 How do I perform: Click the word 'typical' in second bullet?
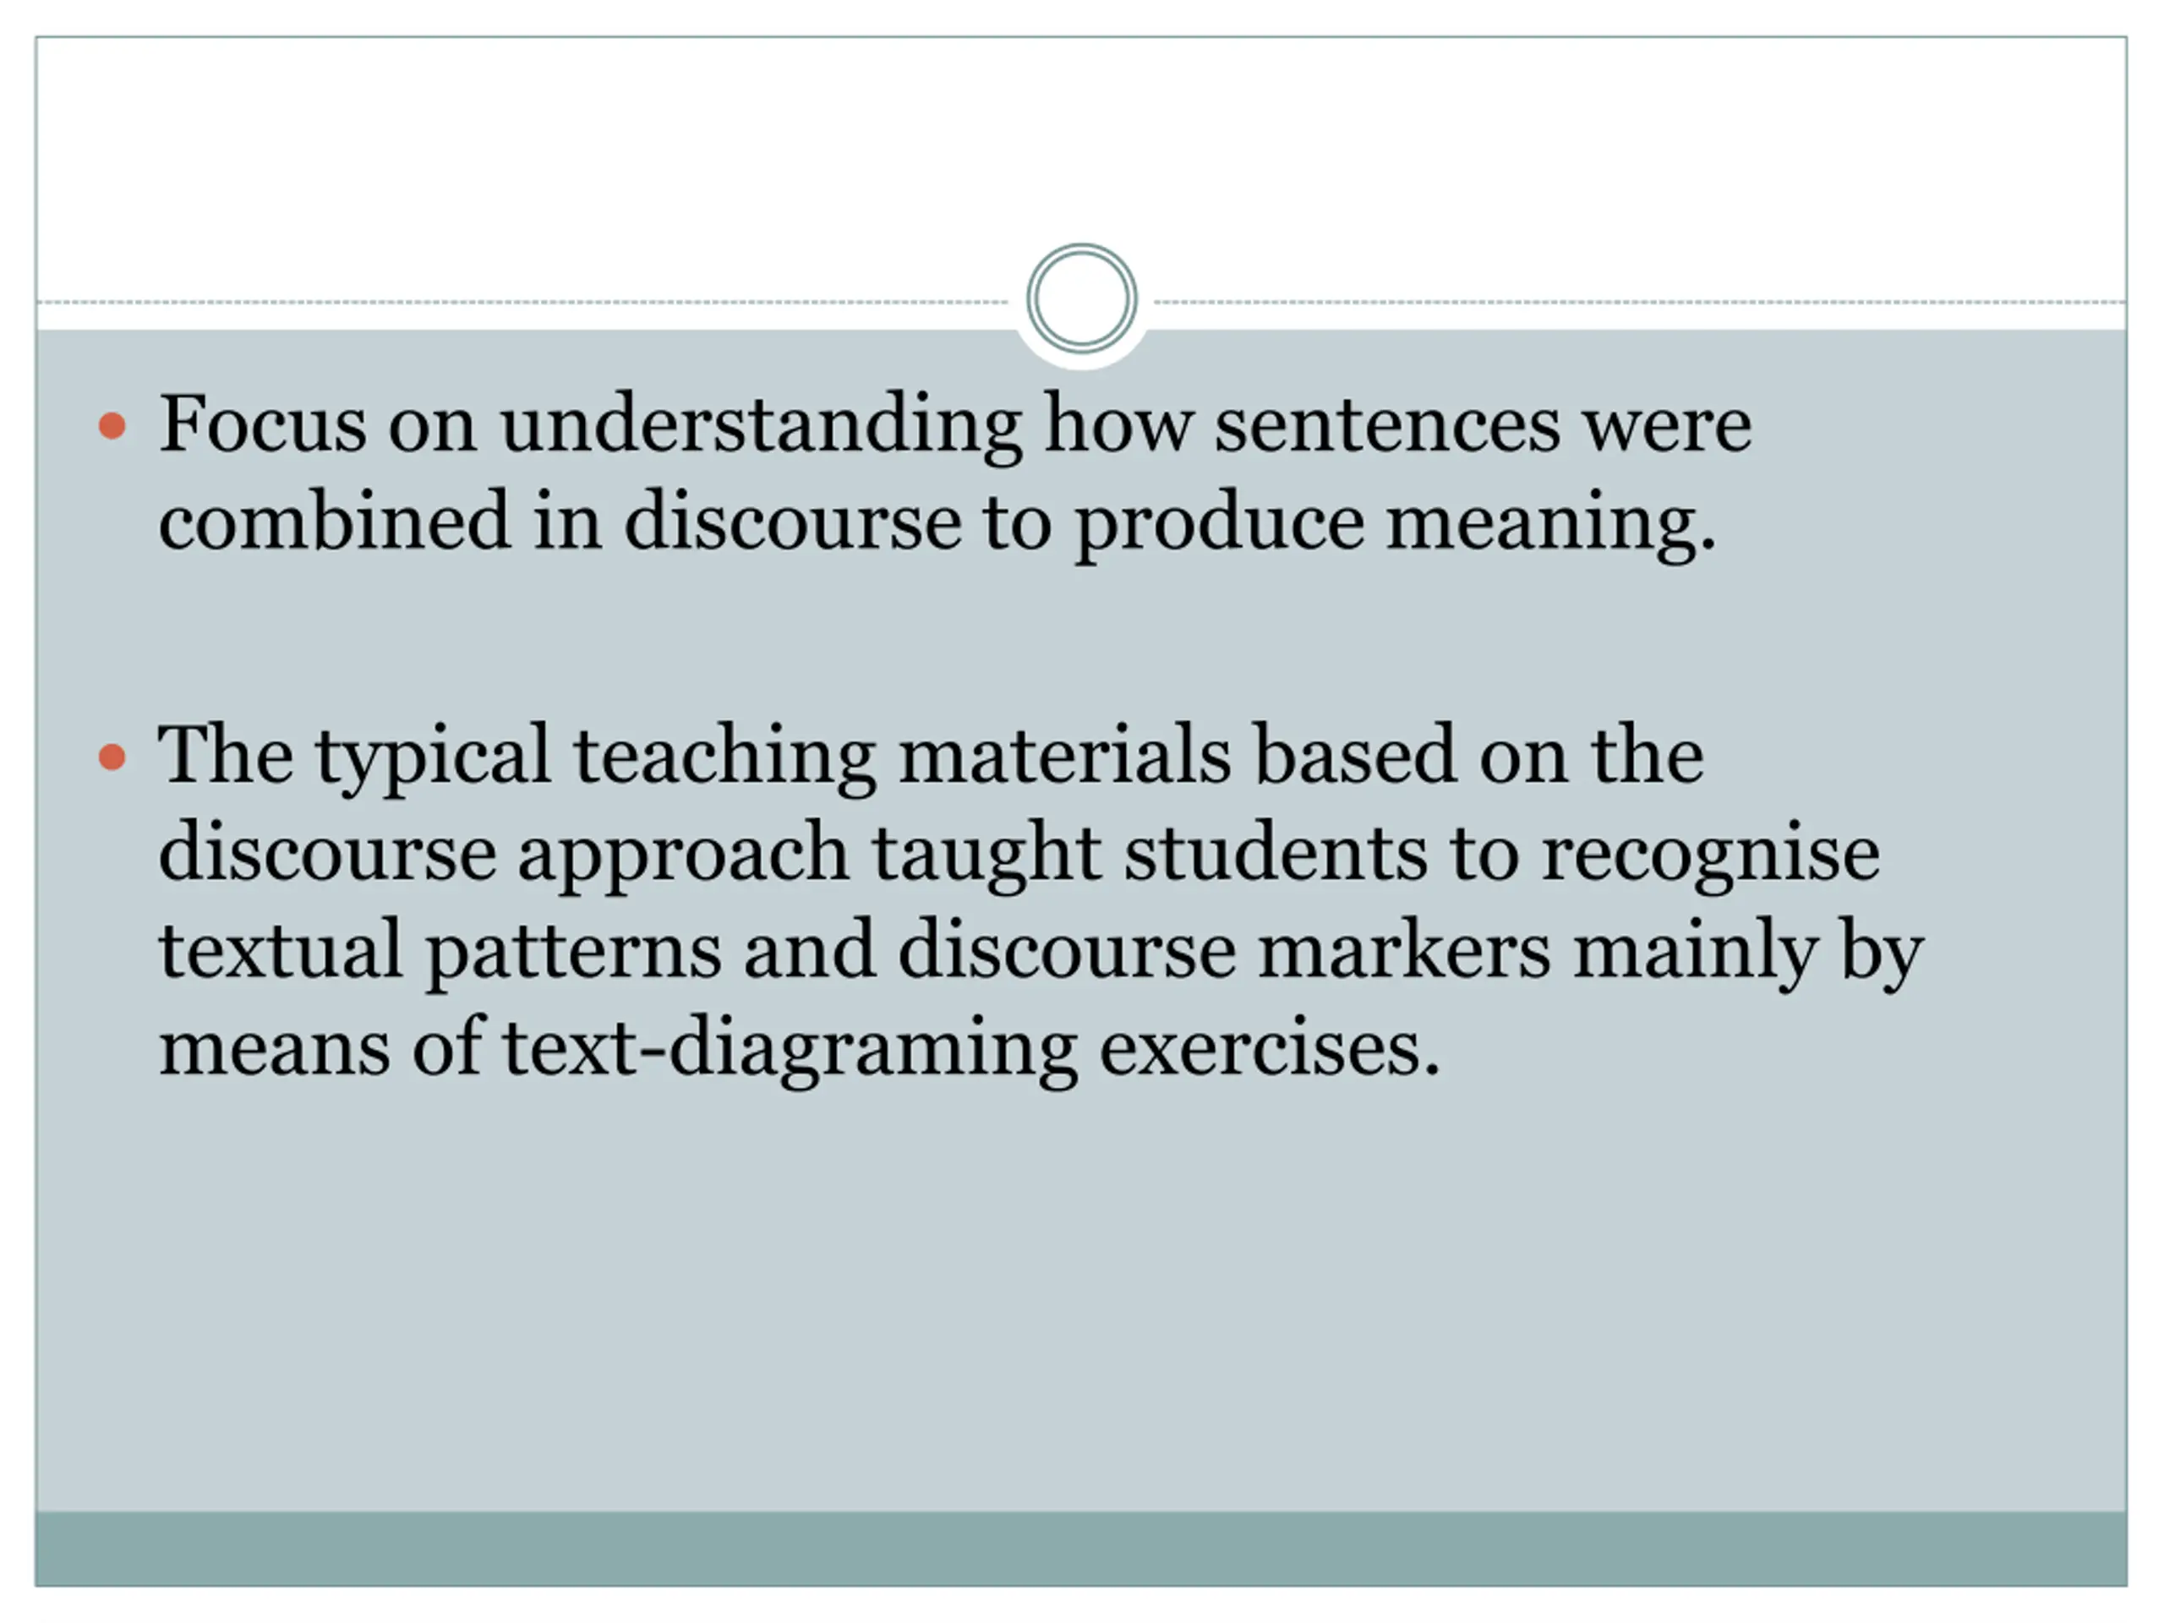pos(433,759)
